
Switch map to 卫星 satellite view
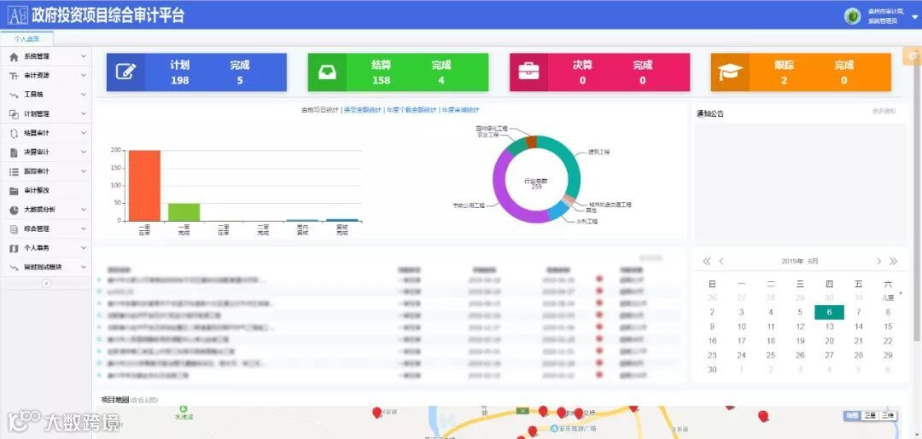coord(869,415)
